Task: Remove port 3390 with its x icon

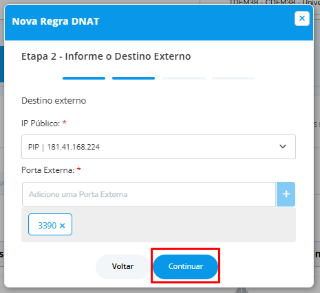Action: click(62, 226)
